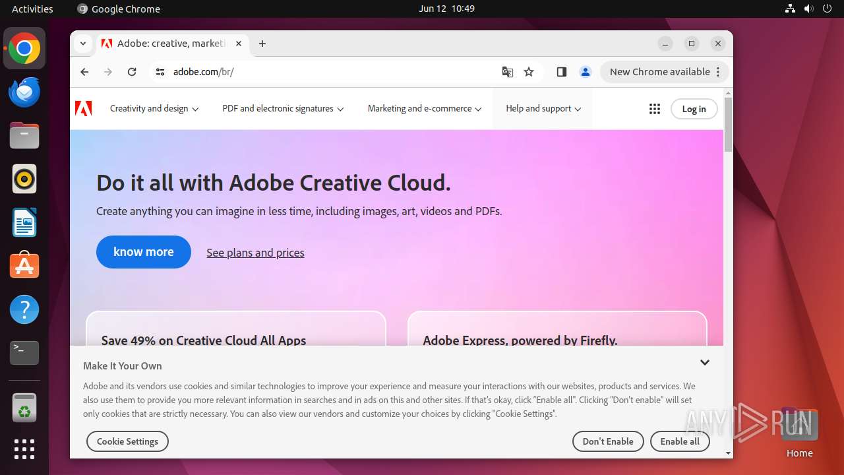
Task: Click the "Make It Your Own" banner title
Action: [123, 365]
